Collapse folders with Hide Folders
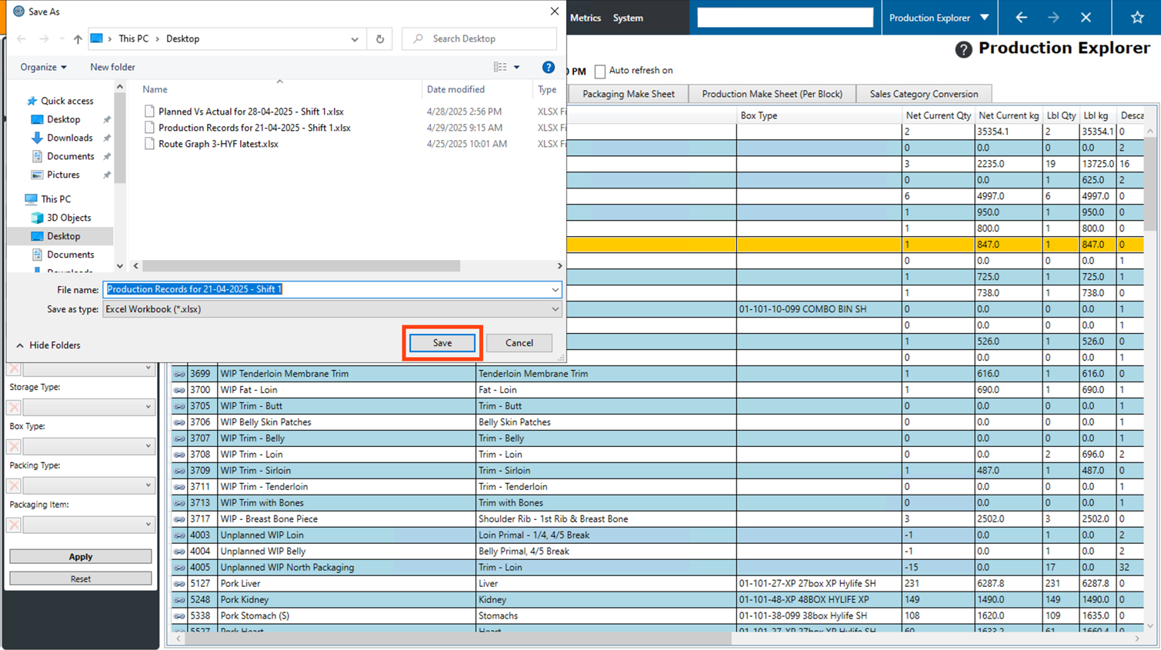The height and width of the screenshot is (650, 1161). (48, 345)
